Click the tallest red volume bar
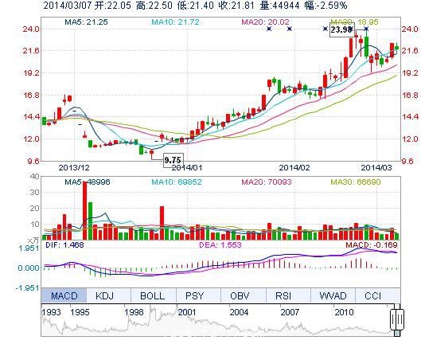 85,210
